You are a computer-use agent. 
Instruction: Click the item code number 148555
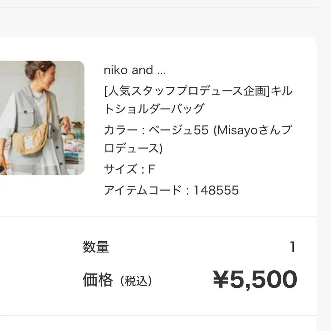(x=216, y=190)
